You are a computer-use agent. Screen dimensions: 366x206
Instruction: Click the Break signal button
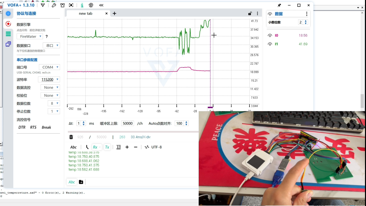tap(46, 127)
